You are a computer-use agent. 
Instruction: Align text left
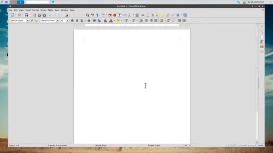[x=142, y=21]
